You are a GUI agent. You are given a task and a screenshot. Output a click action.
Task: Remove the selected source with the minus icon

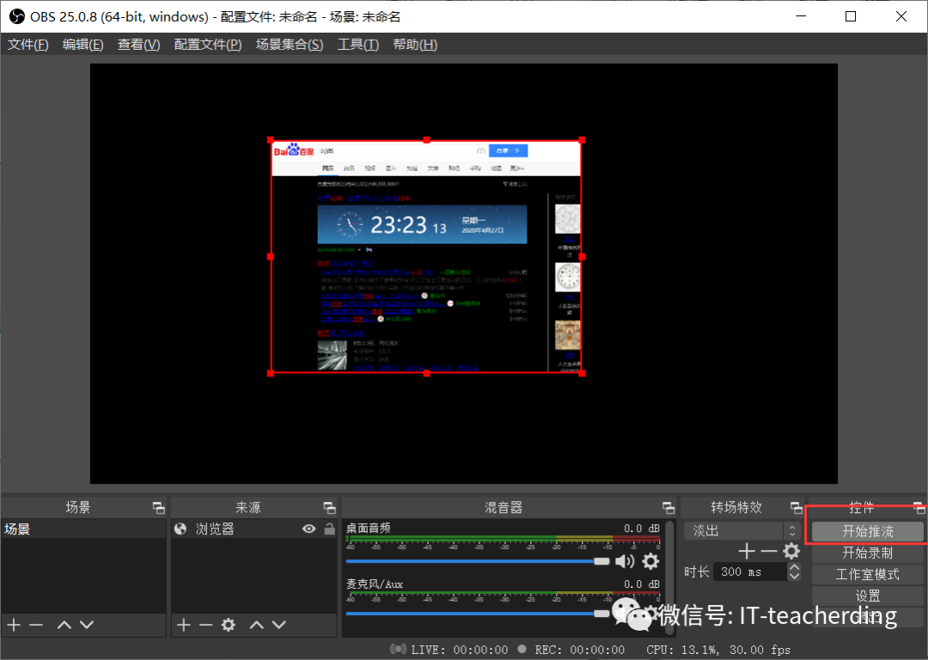tap(206, 625)
